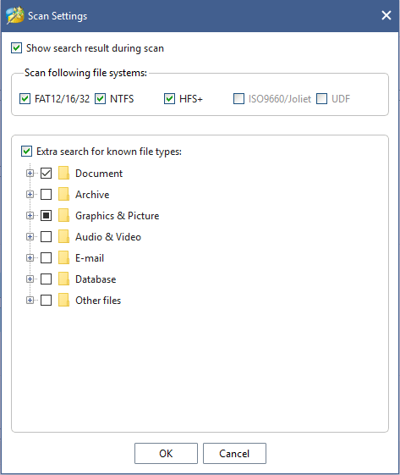400x475 pixels.
Task: Toggle Extra search for known file types
Action: pos(26,151)
